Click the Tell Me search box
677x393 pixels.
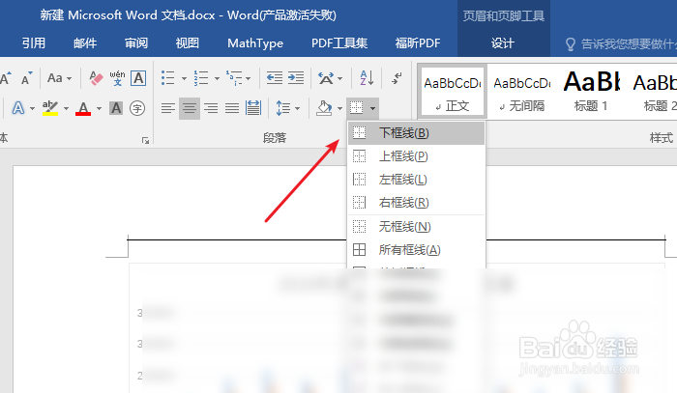pyautogui.click(x=621, y=43)
